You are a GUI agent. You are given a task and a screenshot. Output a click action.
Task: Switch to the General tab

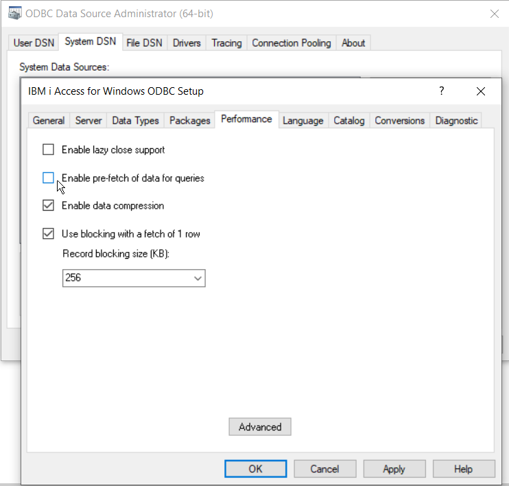pos(49,120)
